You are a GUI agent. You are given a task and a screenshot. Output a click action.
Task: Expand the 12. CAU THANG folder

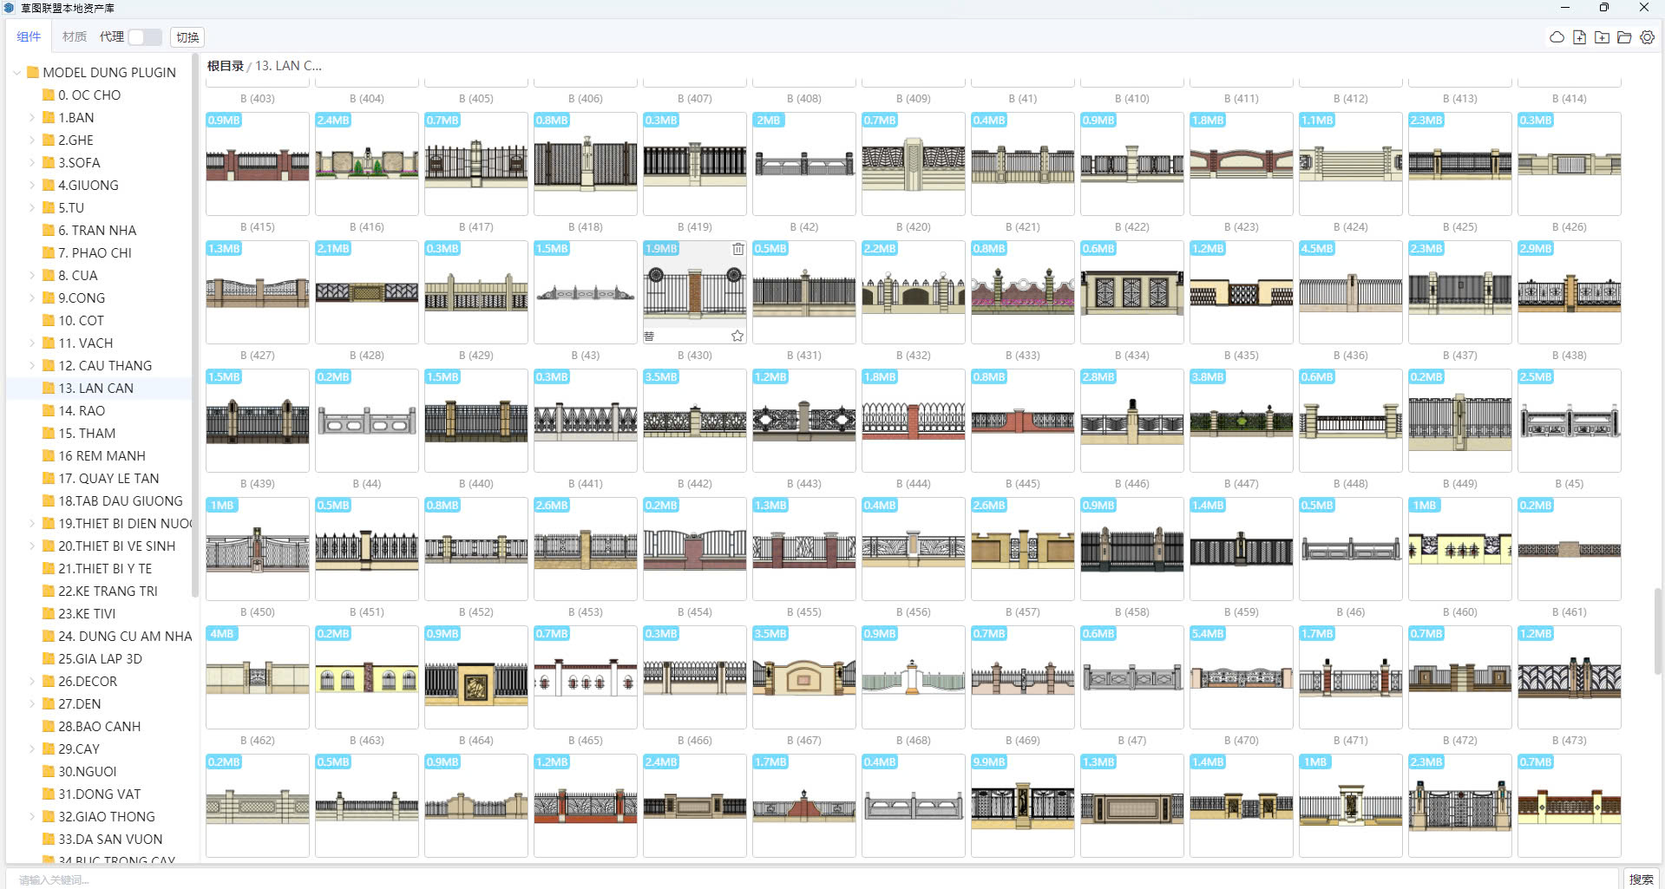click(x=32, y=366)
